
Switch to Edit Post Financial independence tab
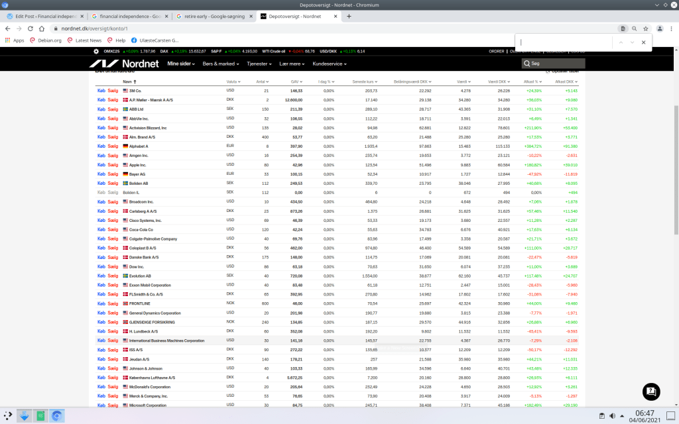point(44,15)
